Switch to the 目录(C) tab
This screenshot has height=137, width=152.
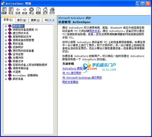(x=8, y=20)
